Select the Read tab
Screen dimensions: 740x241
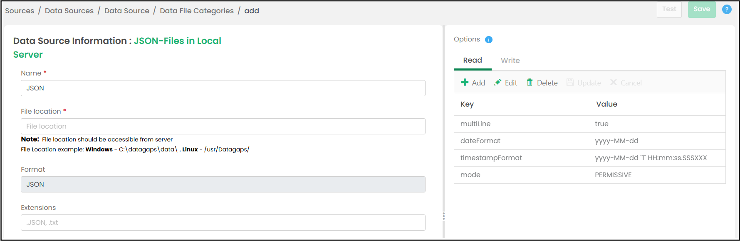click(473, 61)
